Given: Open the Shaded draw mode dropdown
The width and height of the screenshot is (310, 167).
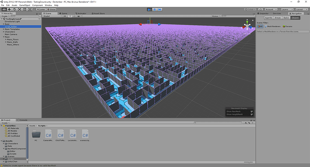Looking at the screenshot, I should click(x=52, y=16).
